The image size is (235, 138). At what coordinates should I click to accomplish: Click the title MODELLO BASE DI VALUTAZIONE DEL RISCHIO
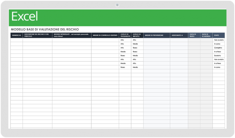45,29
